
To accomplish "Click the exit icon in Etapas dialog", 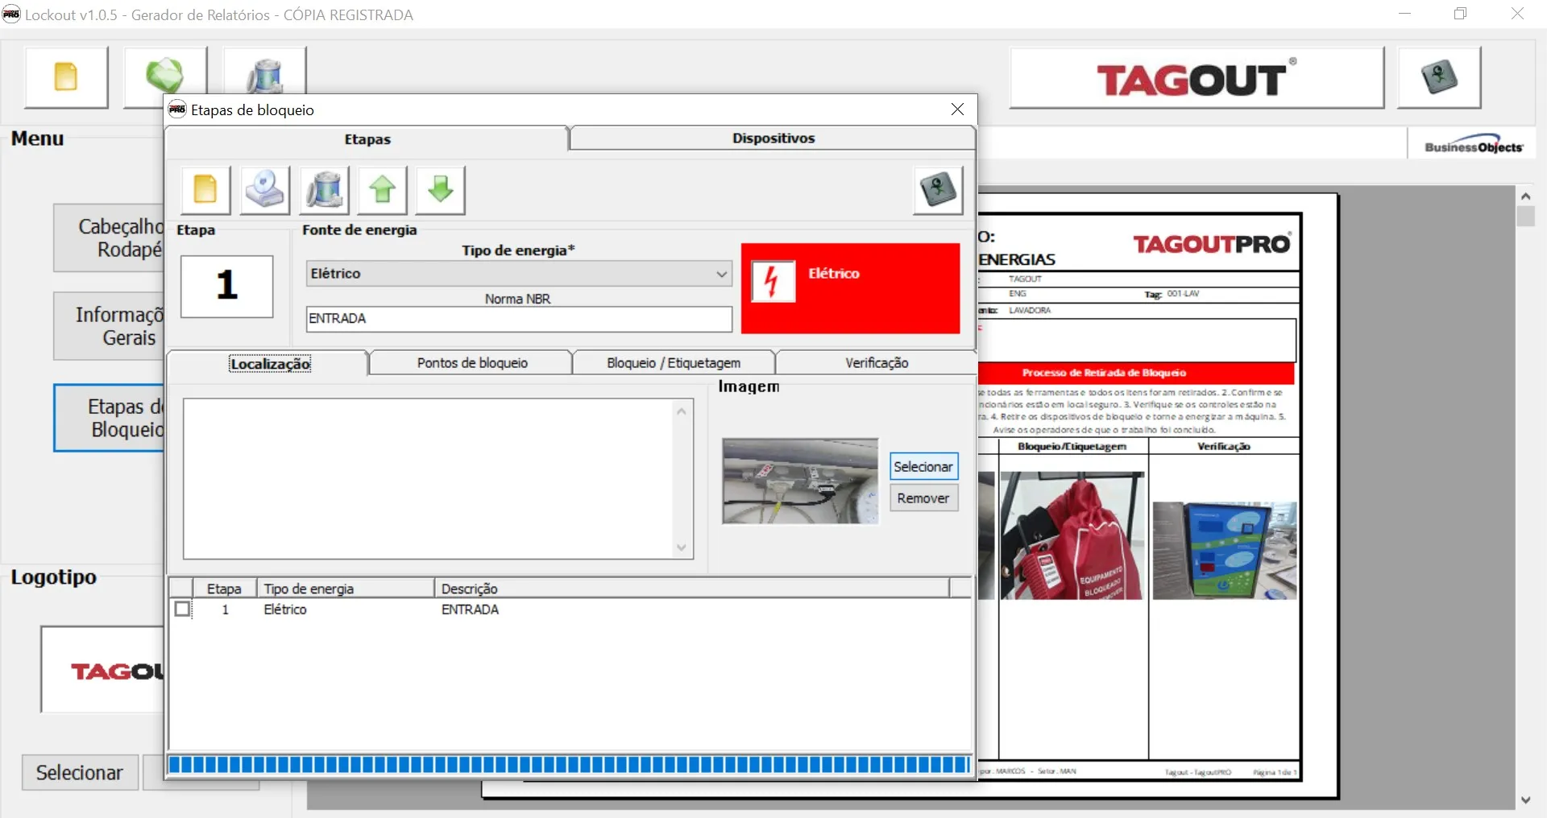I will point(938,190).
